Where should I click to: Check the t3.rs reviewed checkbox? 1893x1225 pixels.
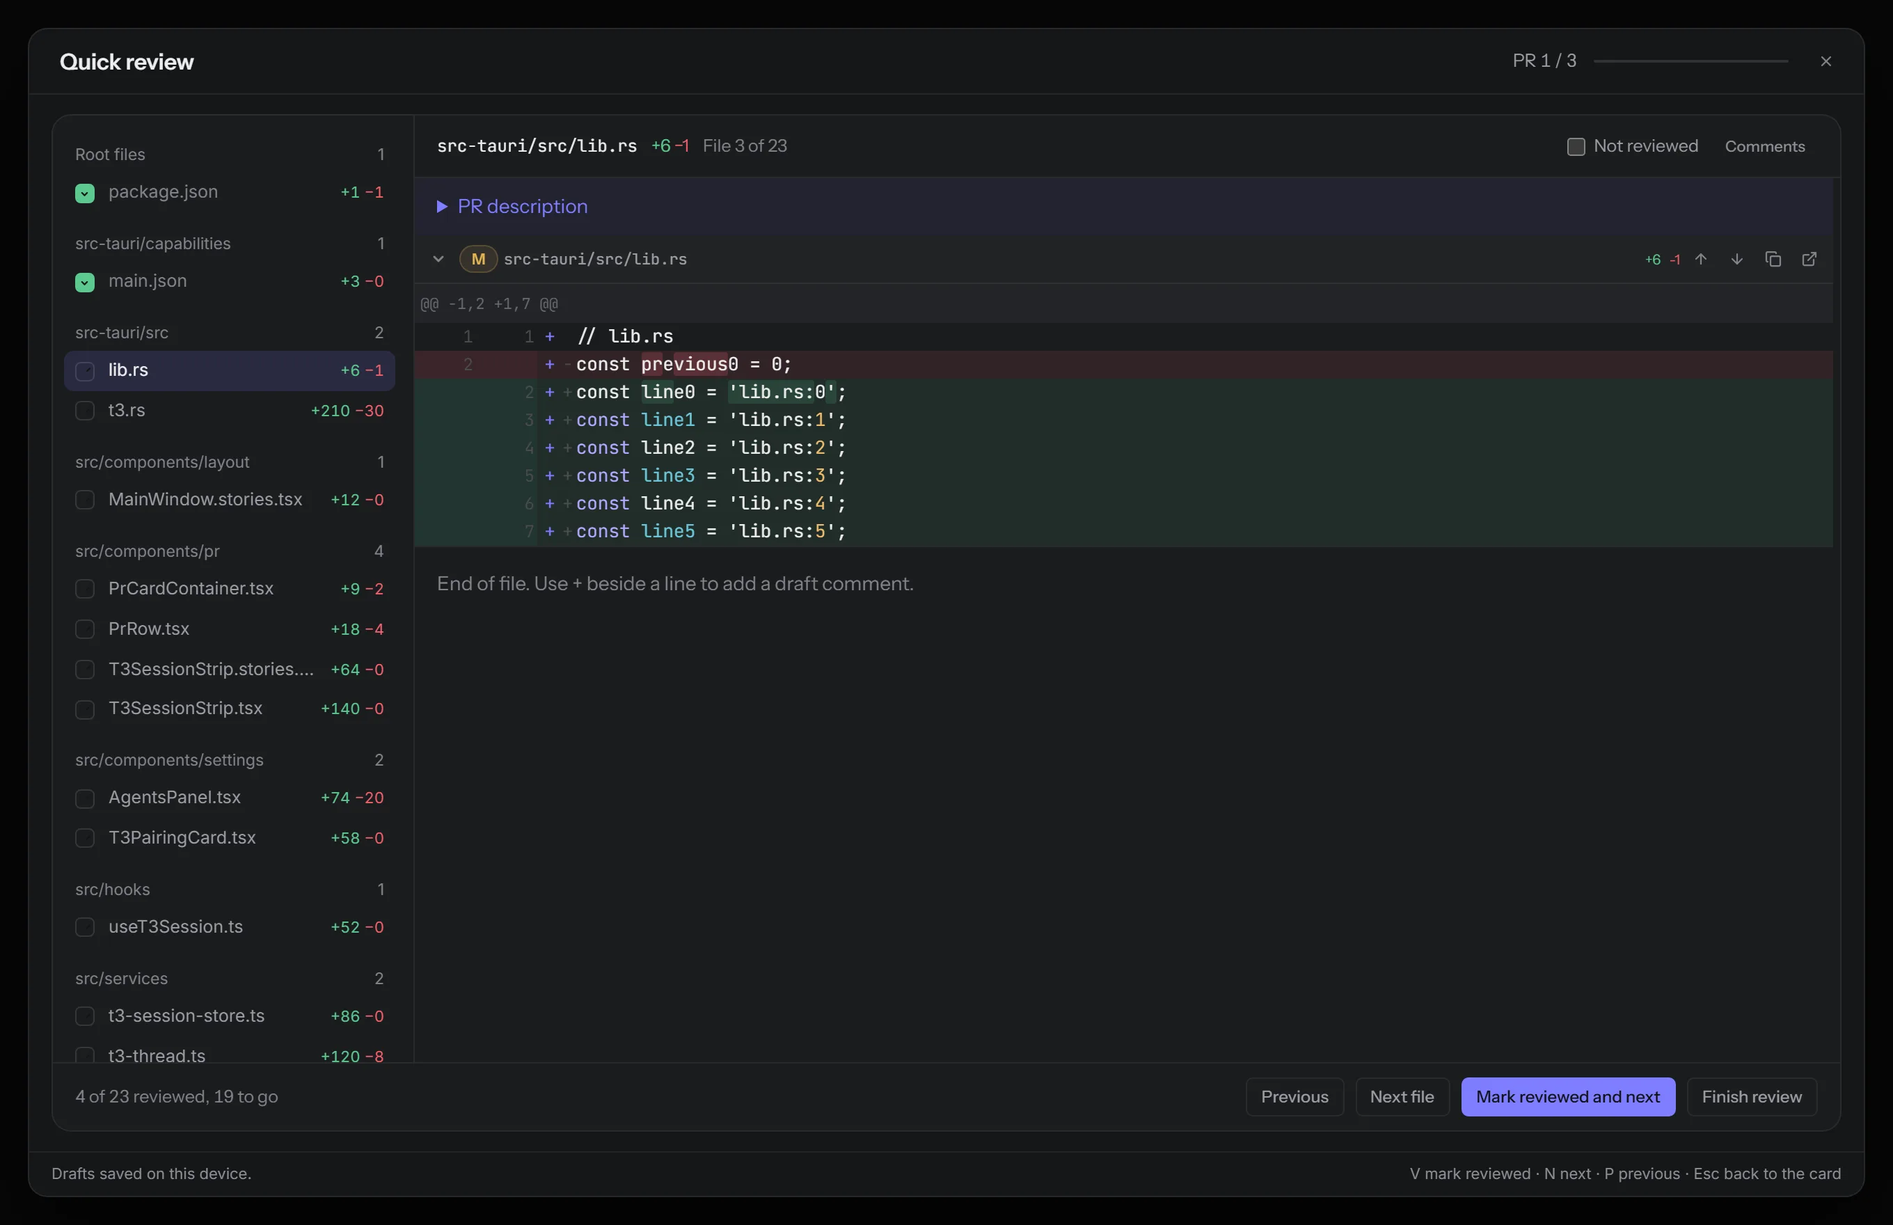point(85,411)
